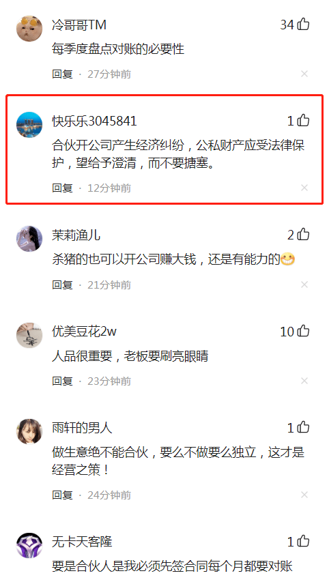
Task: Reply to 优美豆花2w's comment
Action: click(62, 381)
